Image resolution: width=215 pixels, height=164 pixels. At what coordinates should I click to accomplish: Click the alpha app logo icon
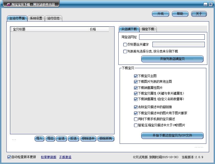point(8,4)
